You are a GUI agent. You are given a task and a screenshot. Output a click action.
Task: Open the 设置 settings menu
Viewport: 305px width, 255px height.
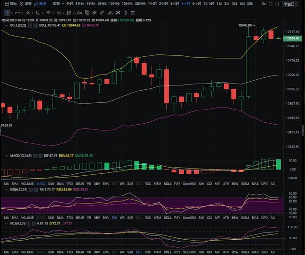pos(26,4)
